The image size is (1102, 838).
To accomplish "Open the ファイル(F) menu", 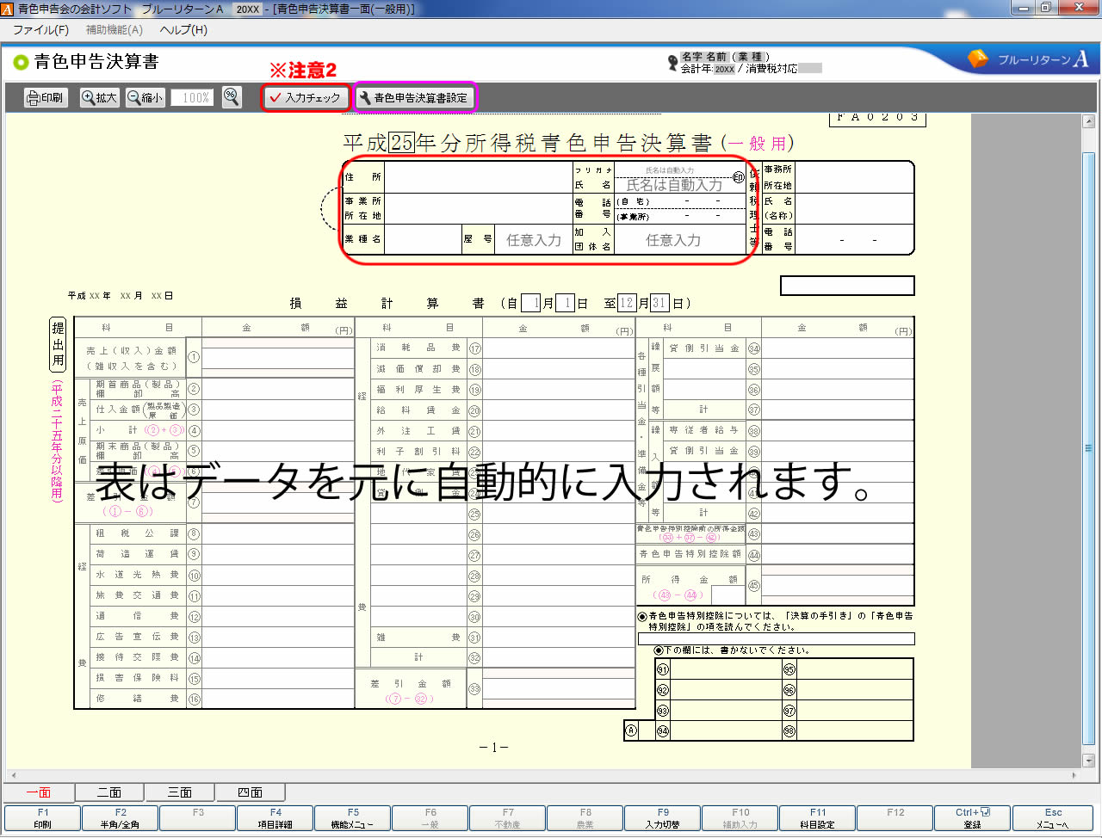I will 40,30.
